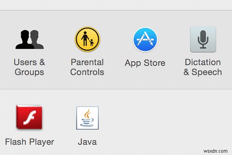Open the Users & Groups silhouettes icon
This screenshot has height=155, width=232.
coord(29,39)
